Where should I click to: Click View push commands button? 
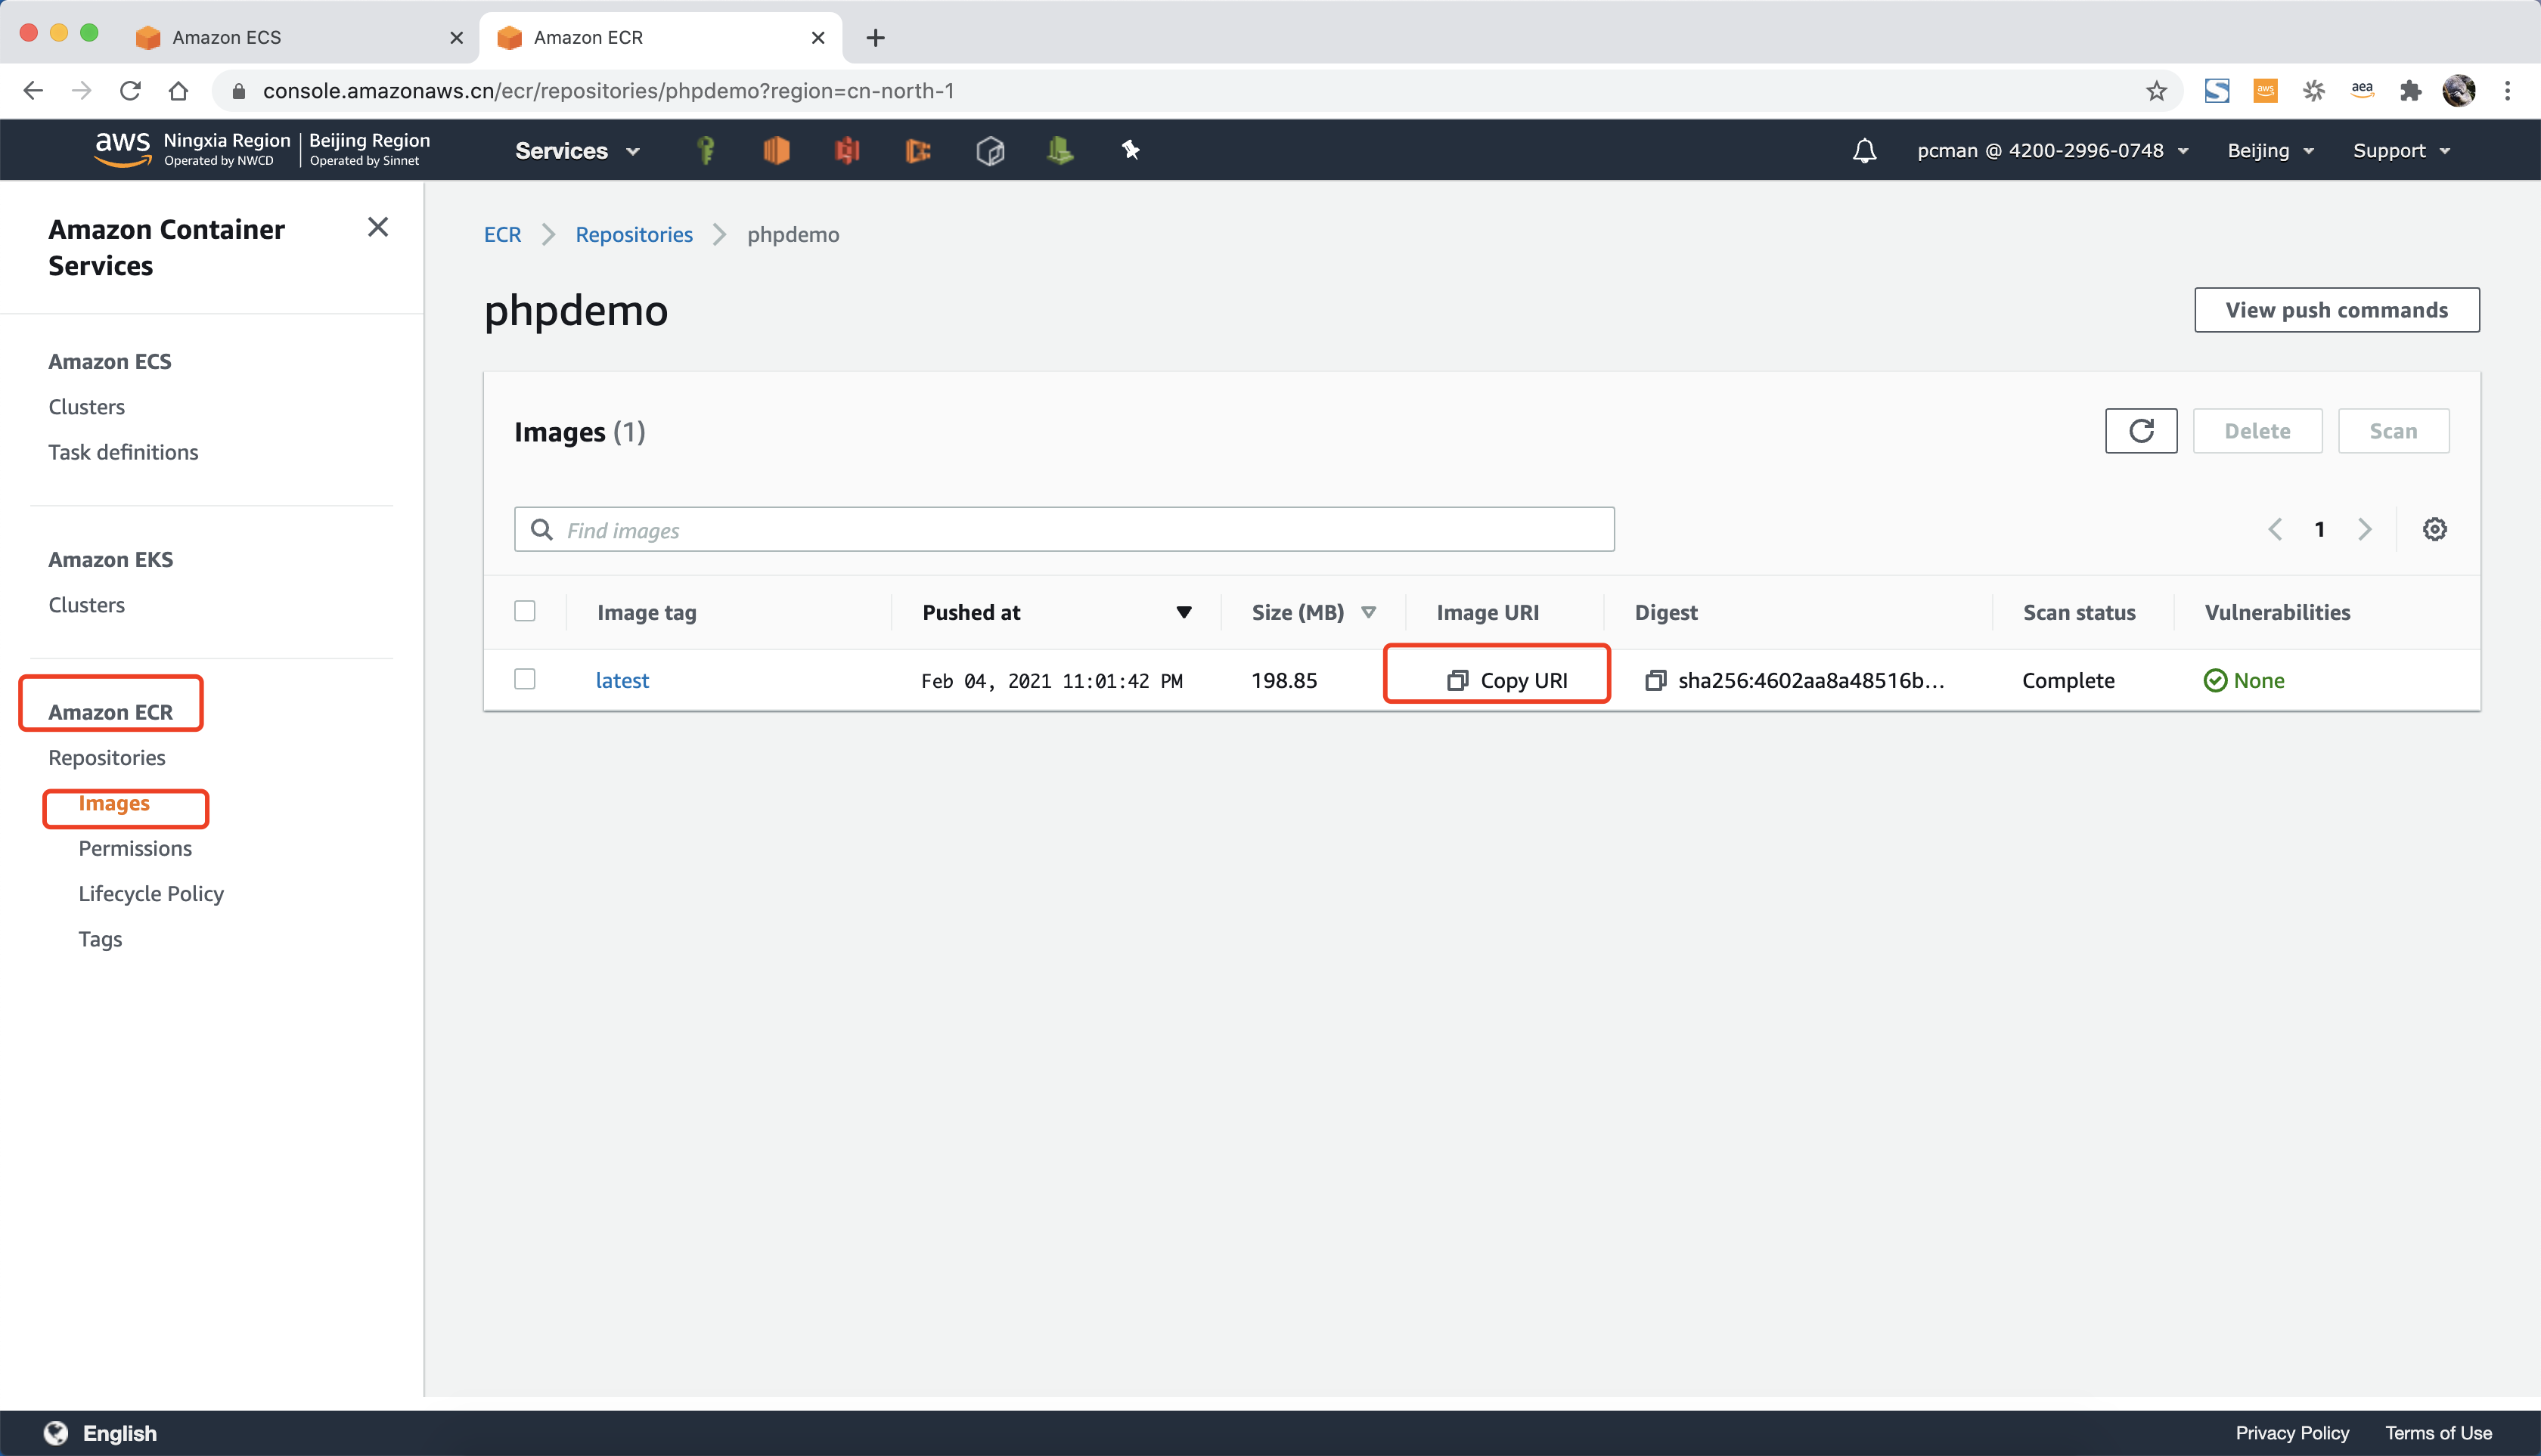[x=2337, y=310]
